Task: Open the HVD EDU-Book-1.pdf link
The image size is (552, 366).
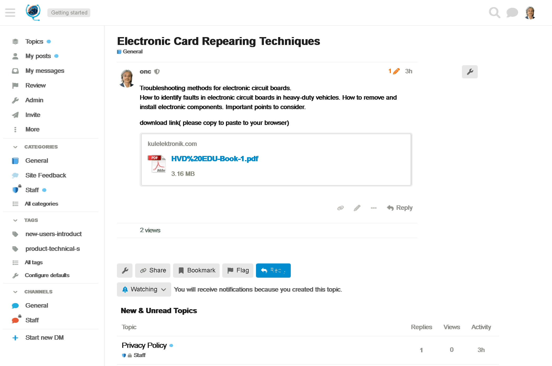Action: click(x=215, y=159)
